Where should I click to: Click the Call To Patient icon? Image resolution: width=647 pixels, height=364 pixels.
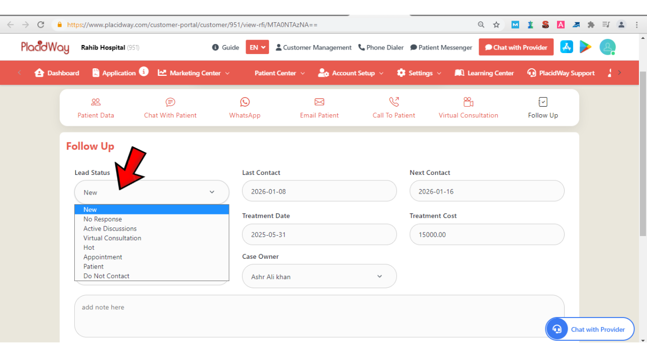(393, 107)
